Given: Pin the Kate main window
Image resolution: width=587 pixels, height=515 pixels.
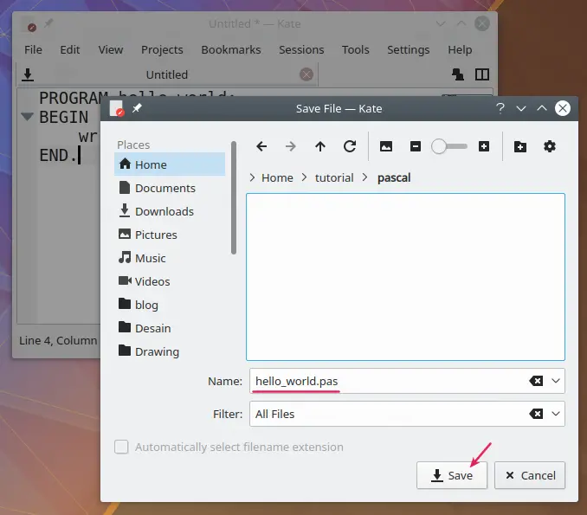Looking at the screenshot, I should click(x=48, y=24).
